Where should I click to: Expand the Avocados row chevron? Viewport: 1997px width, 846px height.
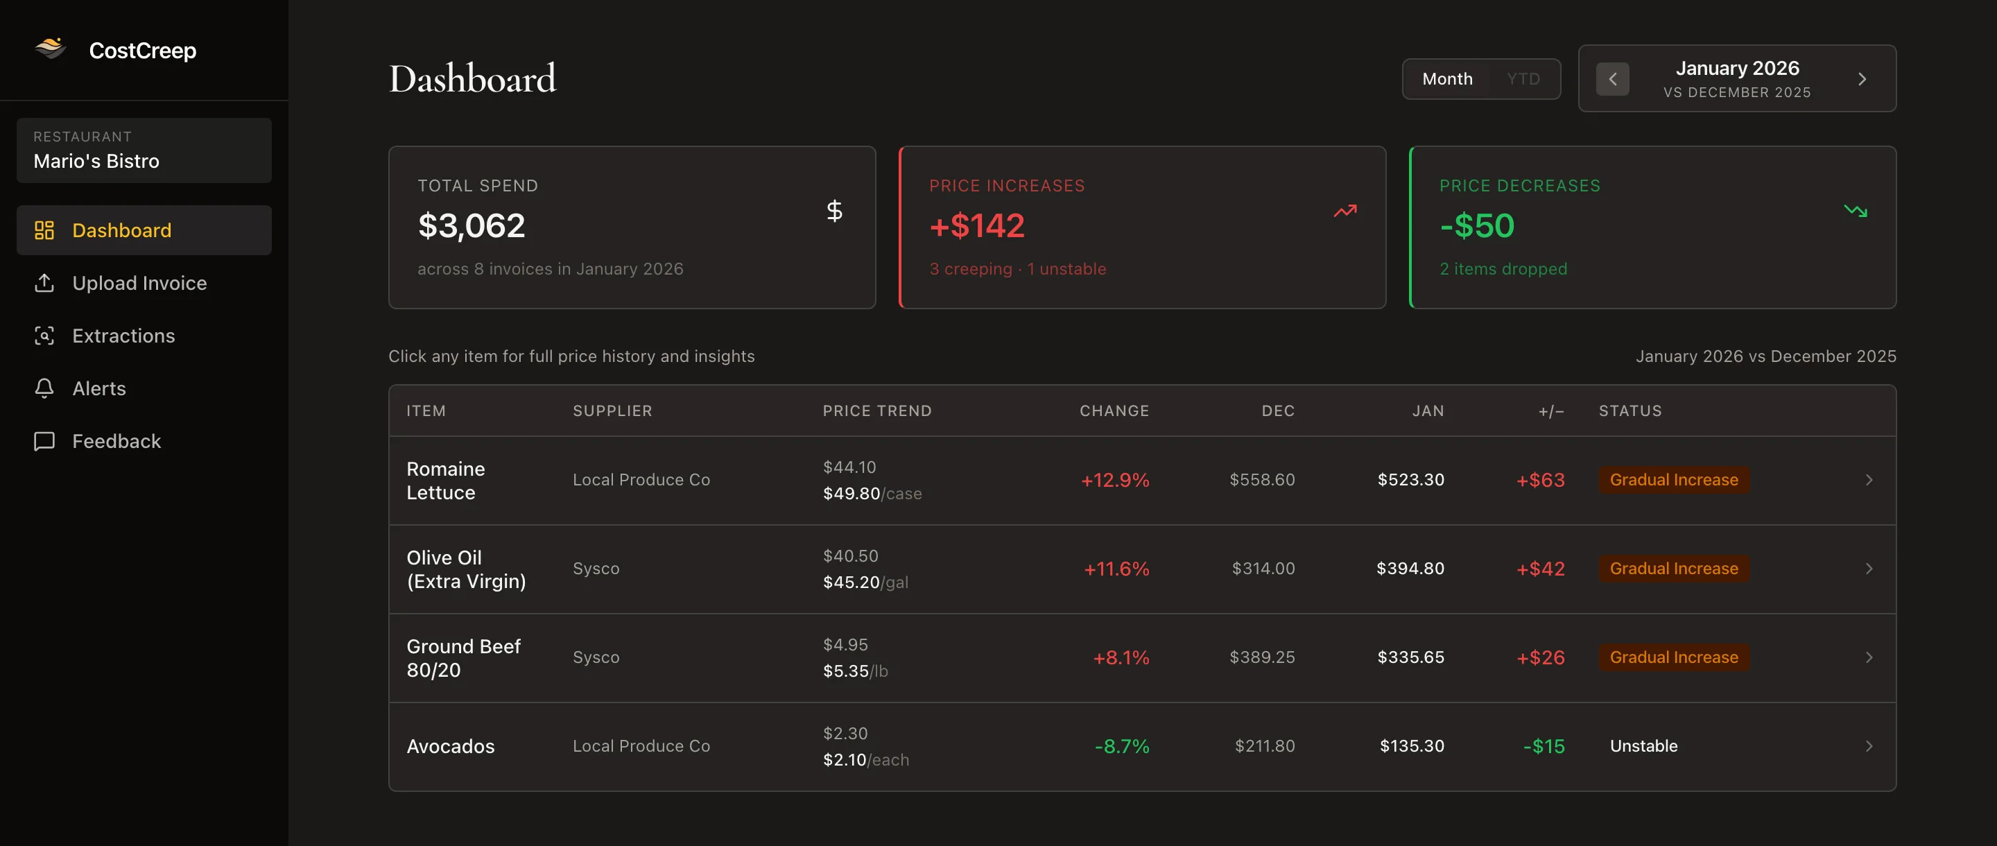(x=1868, y=746)
